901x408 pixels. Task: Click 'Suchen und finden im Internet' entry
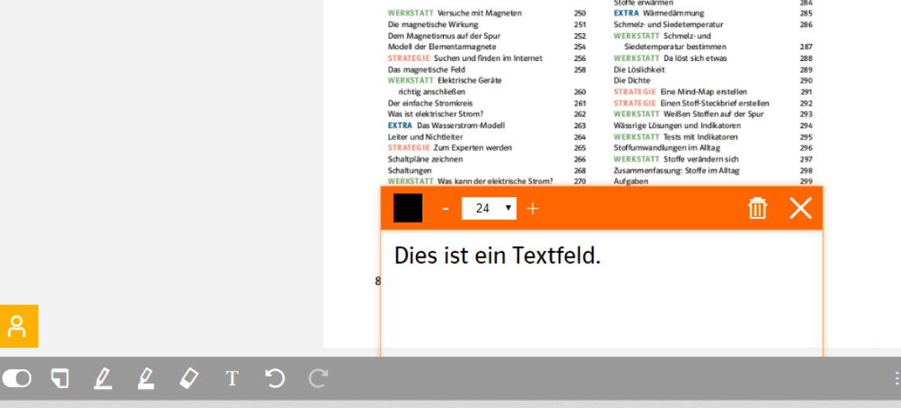click(x=487, y=58)
